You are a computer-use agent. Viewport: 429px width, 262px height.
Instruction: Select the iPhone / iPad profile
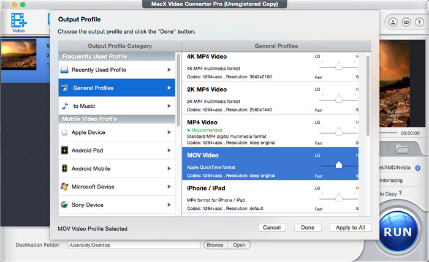(270, 196)
